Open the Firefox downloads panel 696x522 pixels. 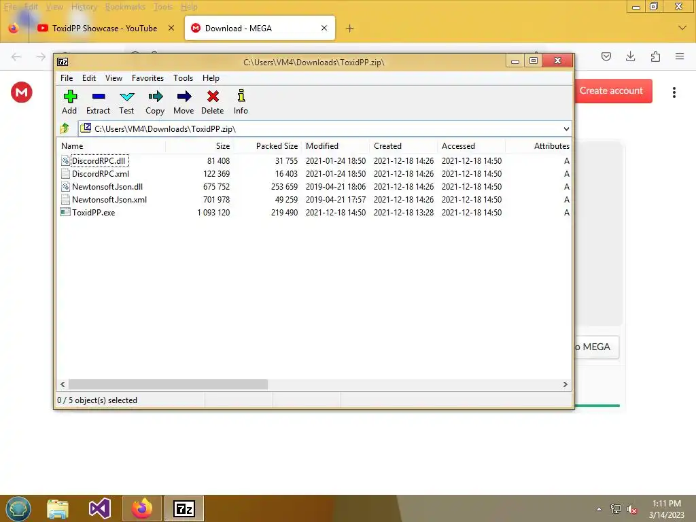coord(630,56)
